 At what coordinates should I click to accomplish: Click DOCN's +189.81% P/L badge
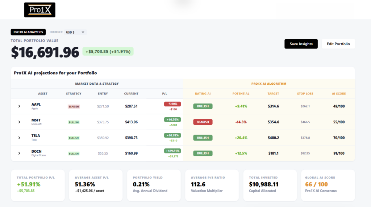(172, 151)
